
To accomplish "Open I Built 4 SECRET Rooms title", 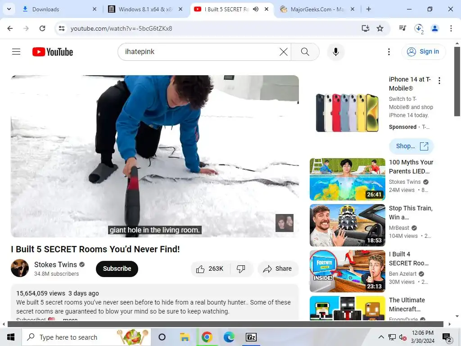I will [409, 258].
